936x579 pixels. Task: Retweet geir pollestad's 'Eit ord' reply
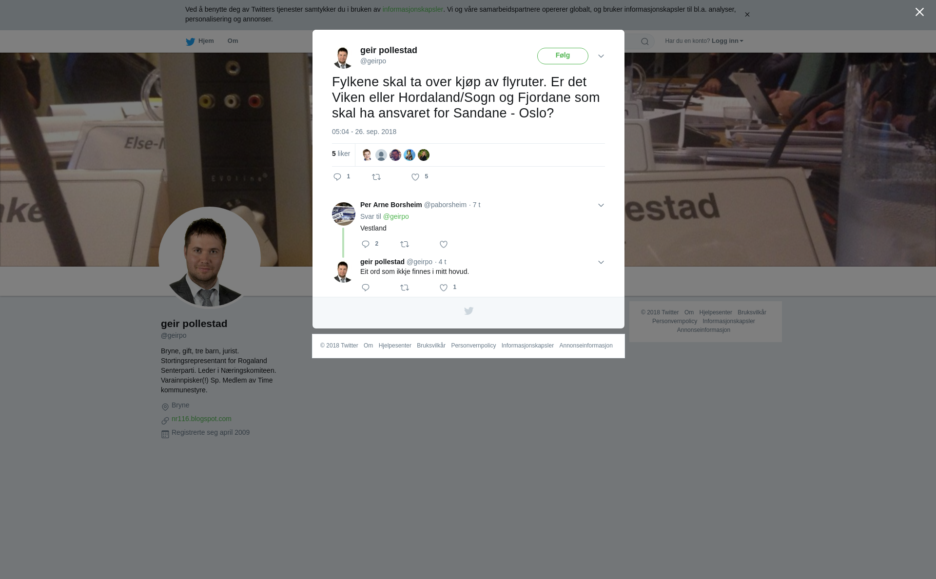click(405, 288)
